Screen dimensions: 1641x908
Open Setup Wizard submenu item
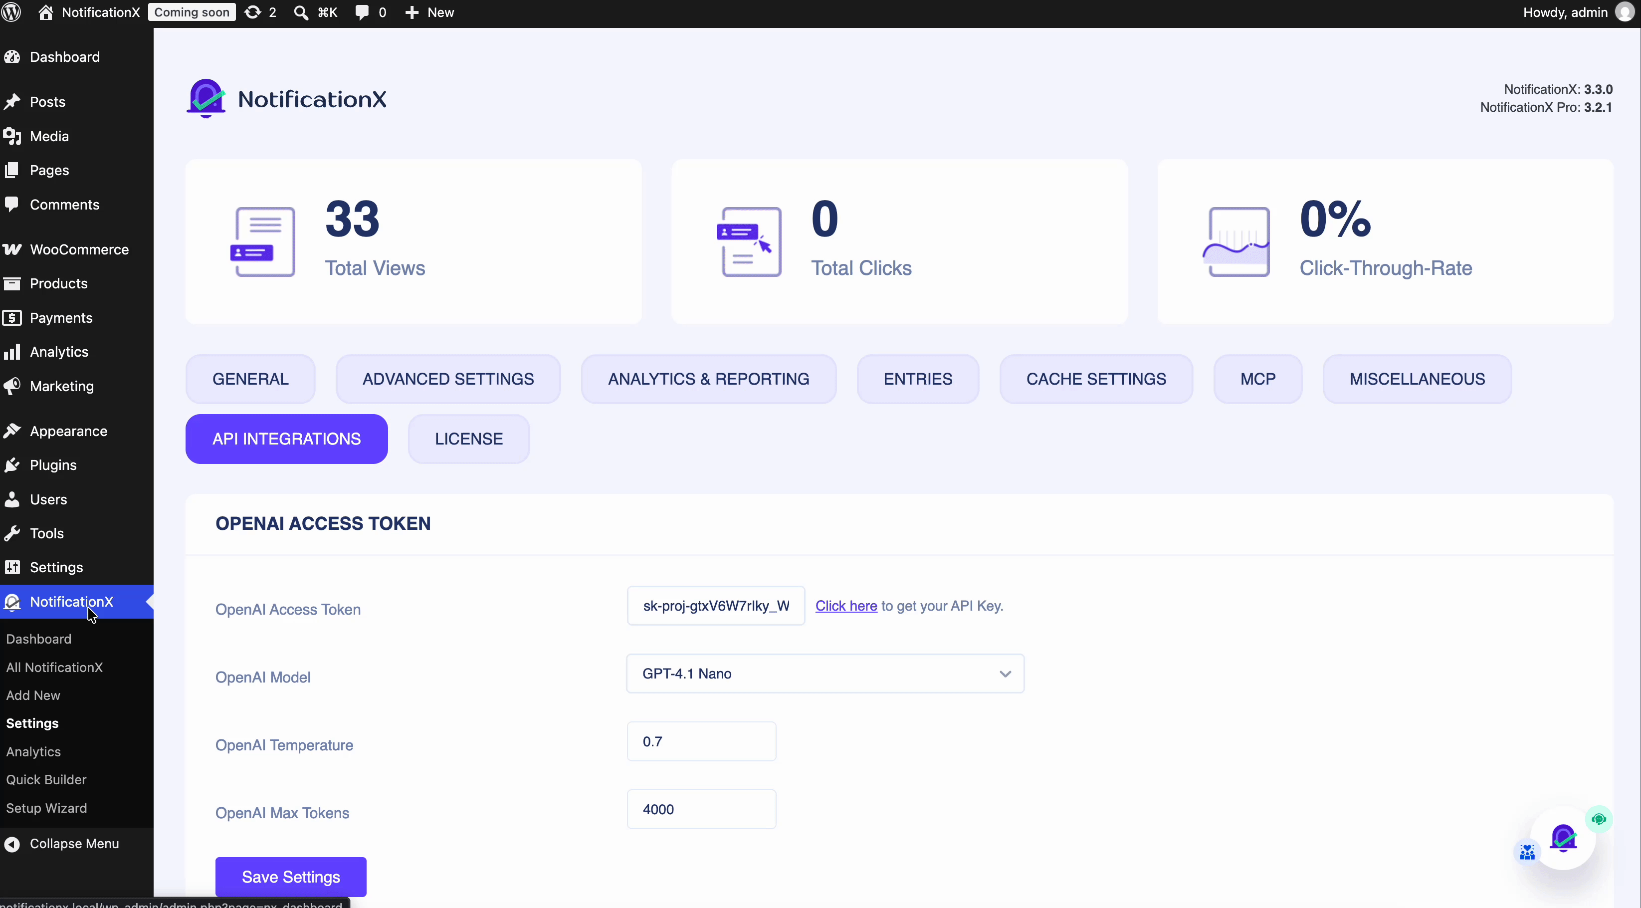(46, 808)
